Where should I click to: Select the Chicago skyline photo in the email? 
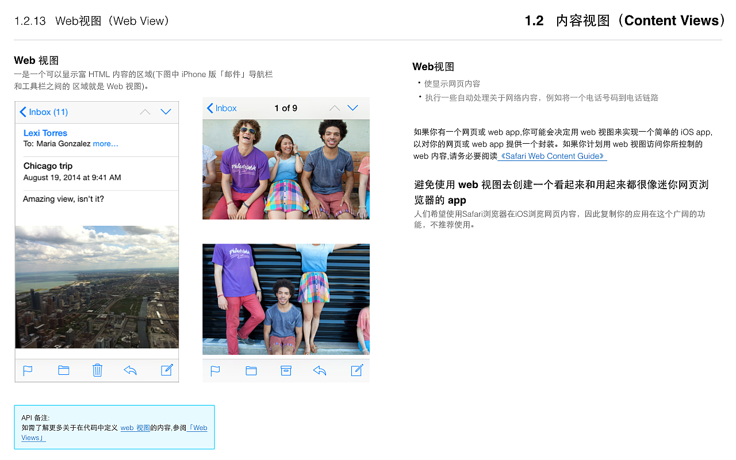tap(97, 287)
